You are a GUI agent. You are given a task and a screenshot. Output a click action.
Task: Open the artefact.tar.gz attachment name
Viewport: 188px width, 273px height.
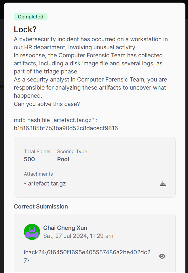[47, 183]
